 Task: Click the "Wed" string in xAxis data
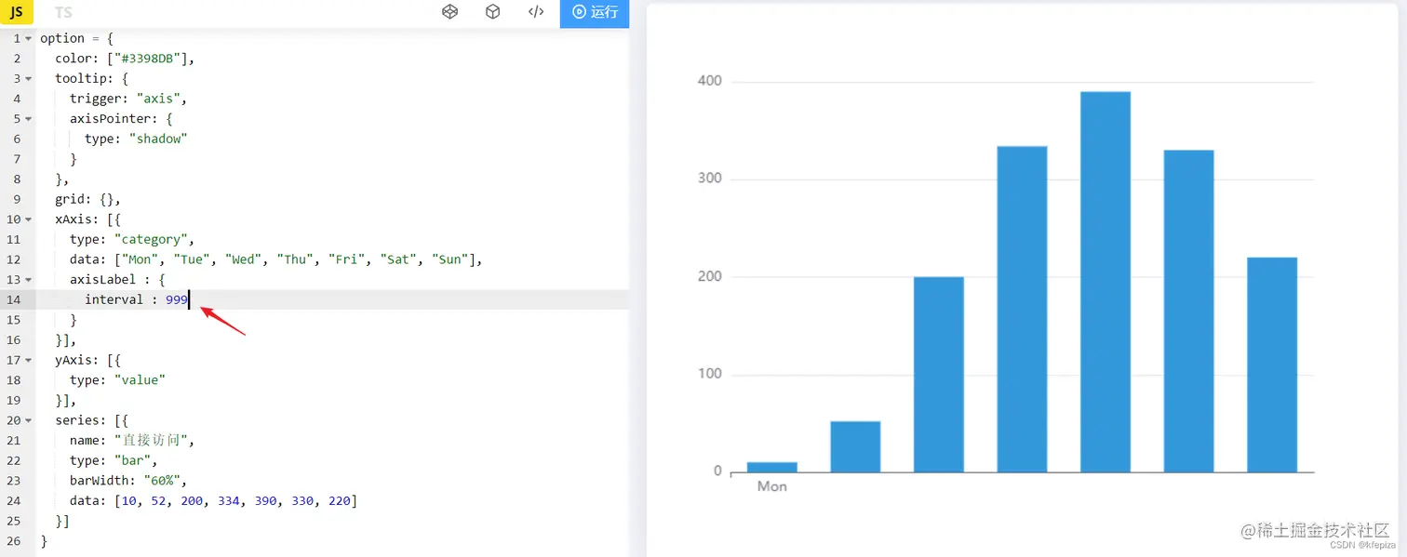(243, 259)
